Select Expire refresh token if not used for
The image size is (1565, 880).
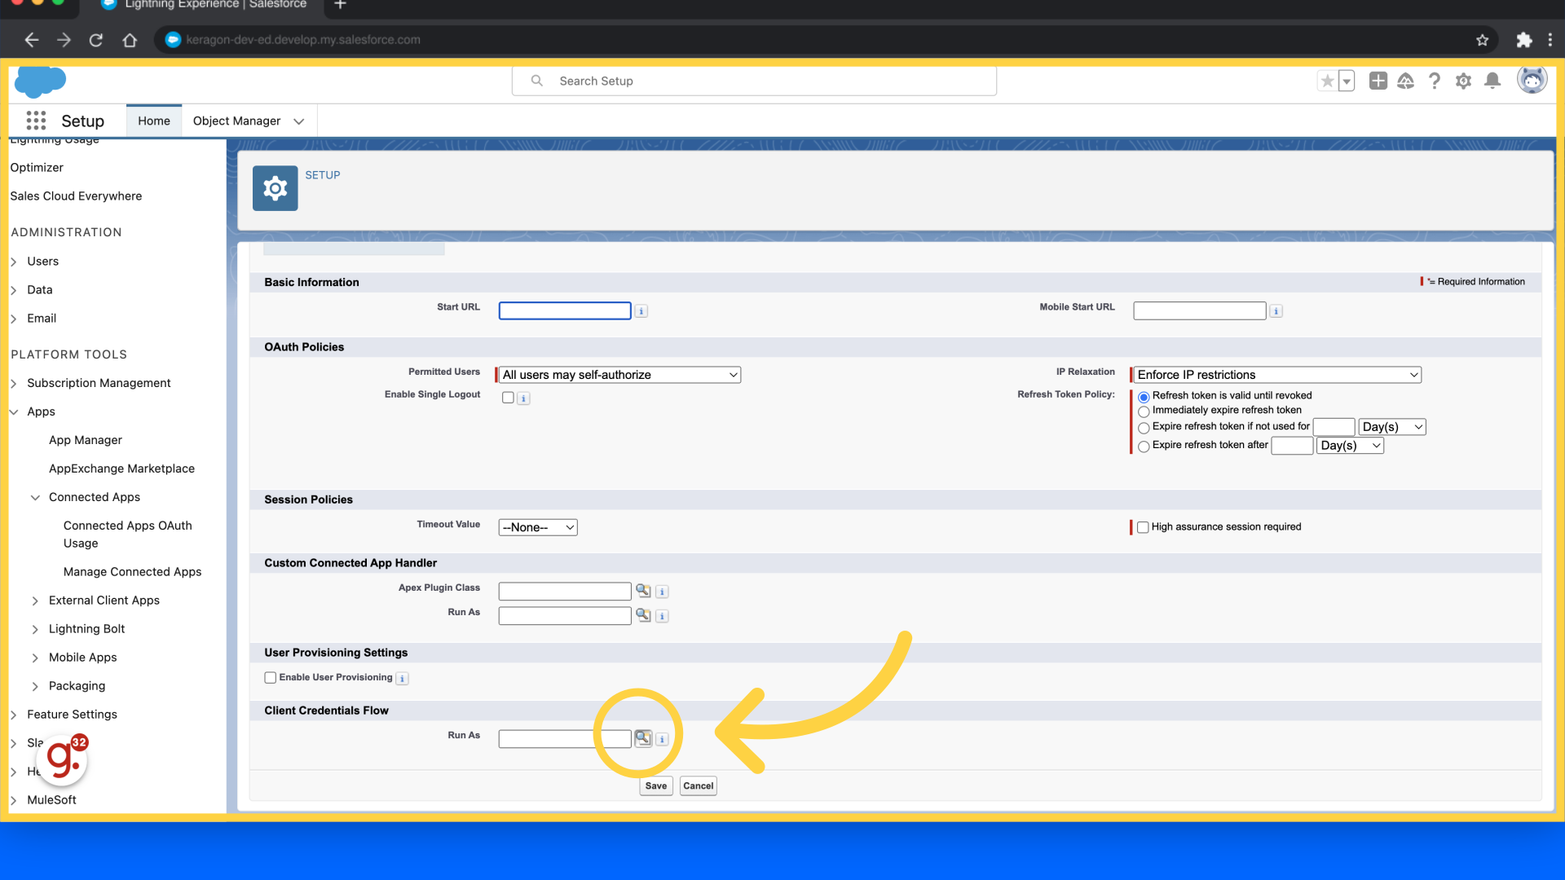tap(1144, 428)
